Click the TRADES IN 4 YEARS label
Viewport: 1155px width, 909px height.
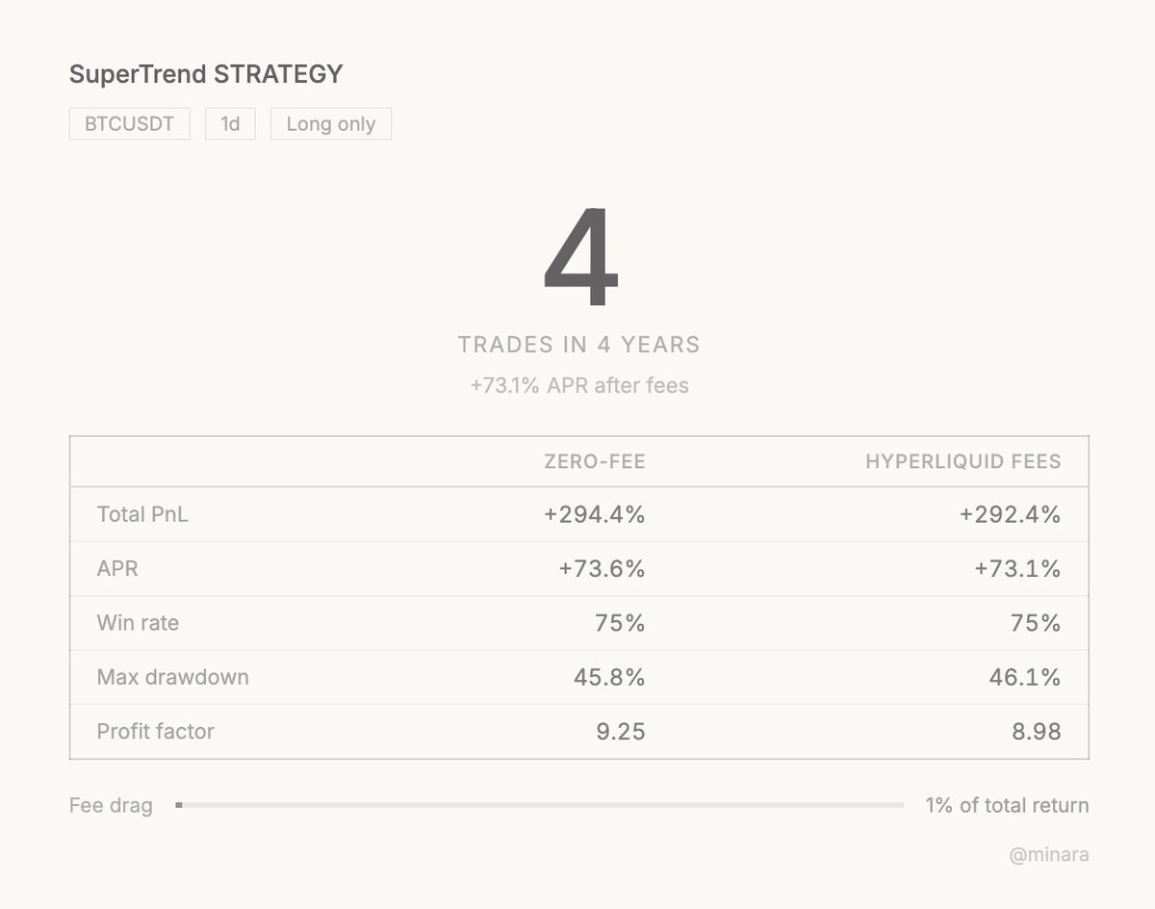[579, 345]
